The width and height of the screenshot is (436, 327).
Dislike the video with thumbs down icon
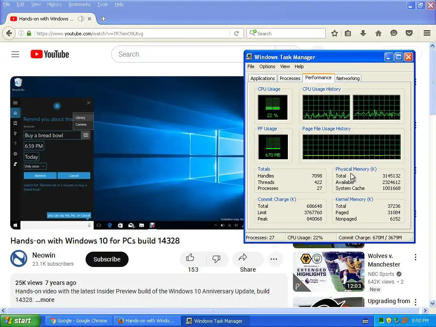(216, 259)
